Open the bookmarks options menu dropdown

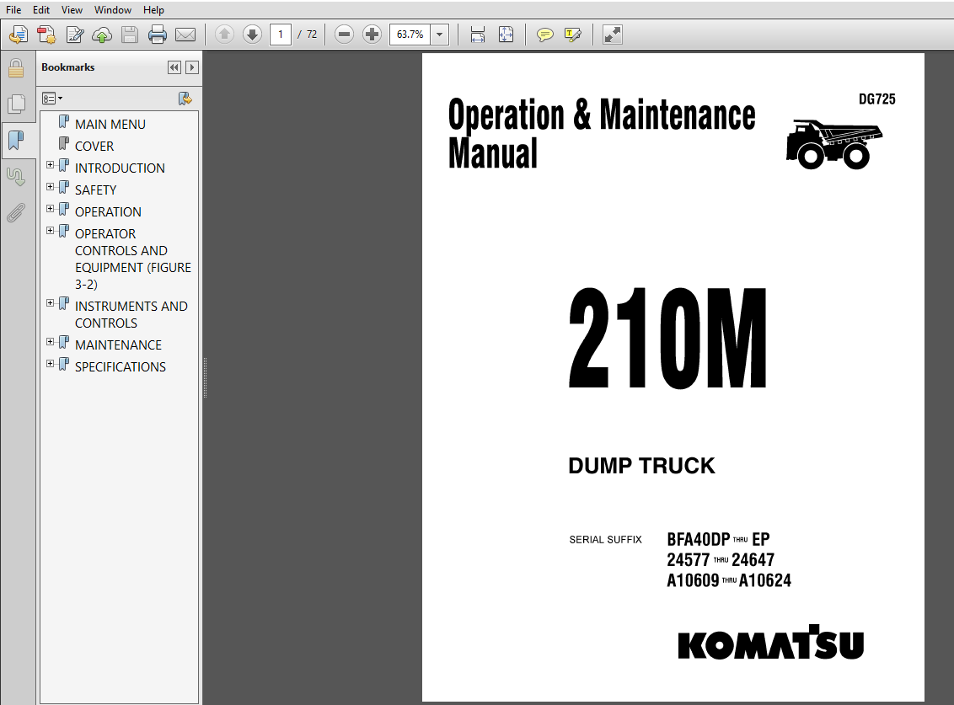point(52,99)
